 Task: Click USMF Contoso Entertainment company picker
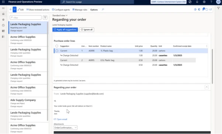169,2
